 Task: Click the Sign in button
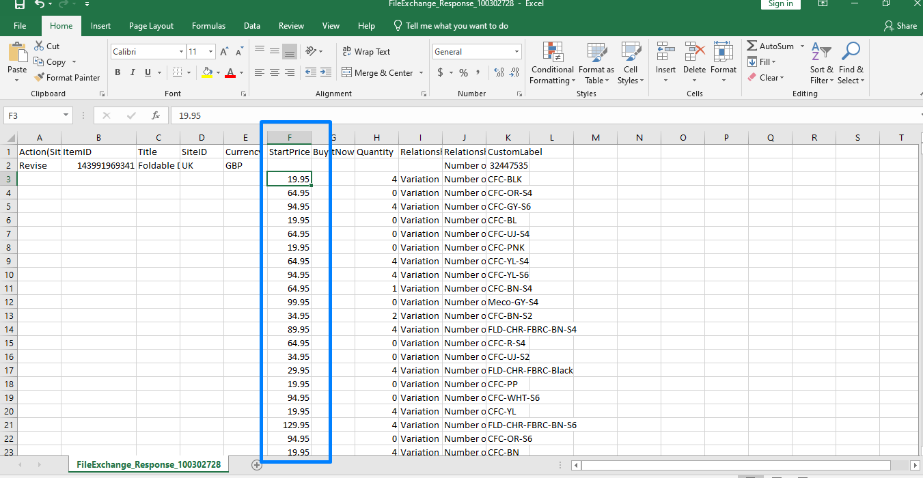coord(780,4)
